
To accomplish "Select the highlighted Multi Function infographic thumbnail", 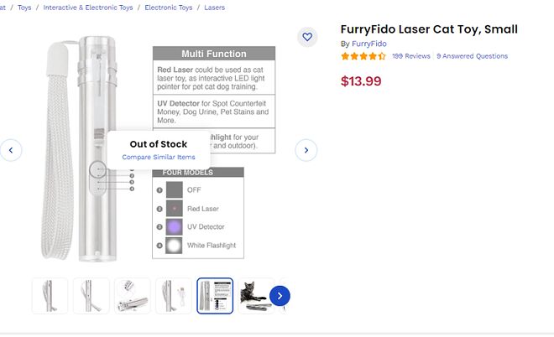I will tap(215, 296).
